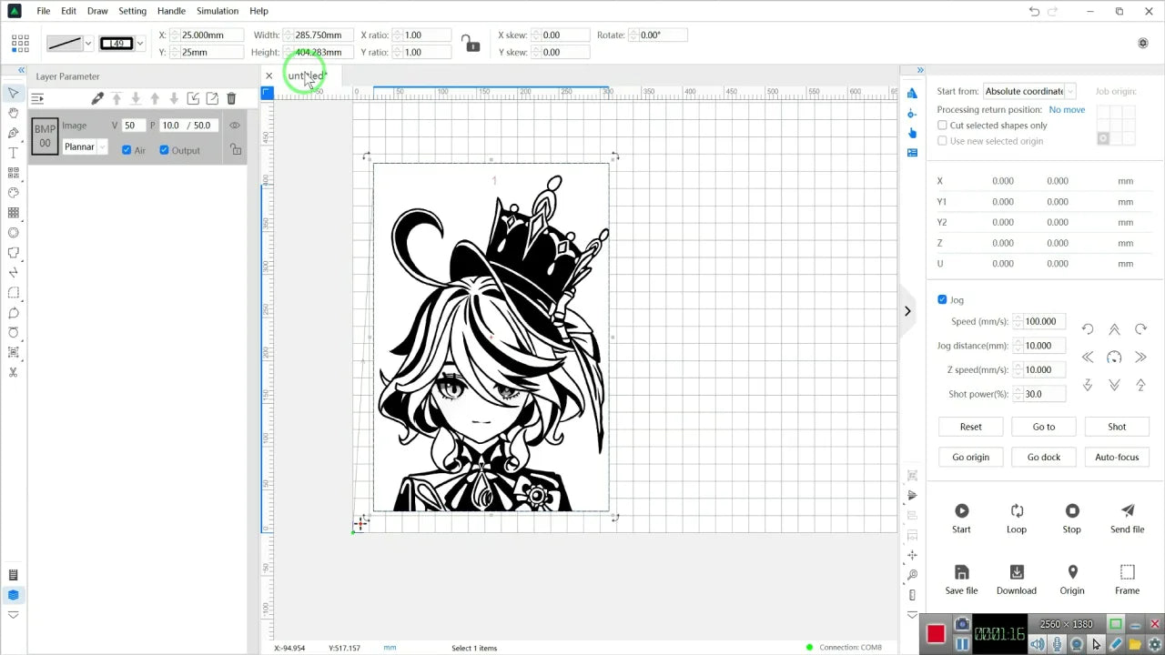Open the layers panel sidebar icon
The image size is (1165, 655).
pyautogui.click(x=14, y=595)
